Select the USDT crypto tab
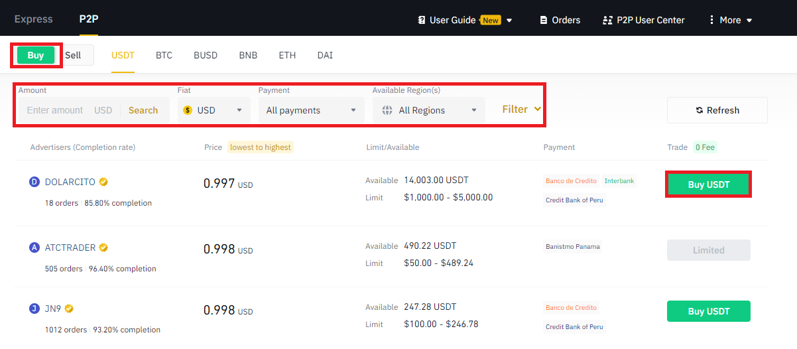The height and width of the screenshot is (349, 797). [x=123, y=55]
